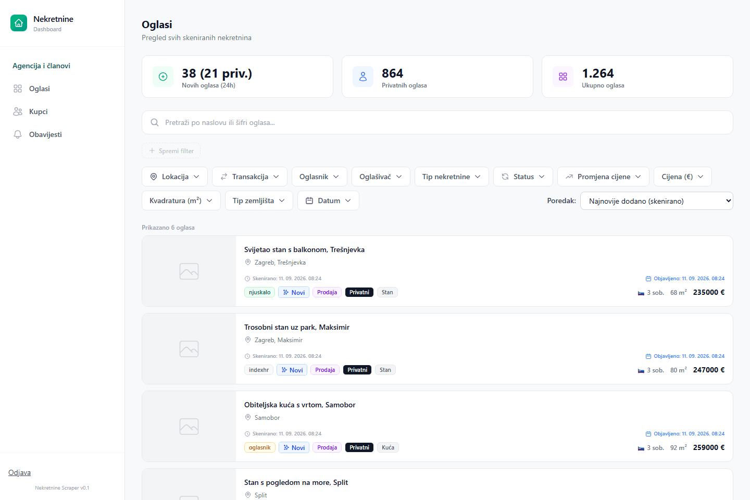Viewport: 750px width, 500px height.
Task: Click the Odjava logout link
Action: pos(19,472)
